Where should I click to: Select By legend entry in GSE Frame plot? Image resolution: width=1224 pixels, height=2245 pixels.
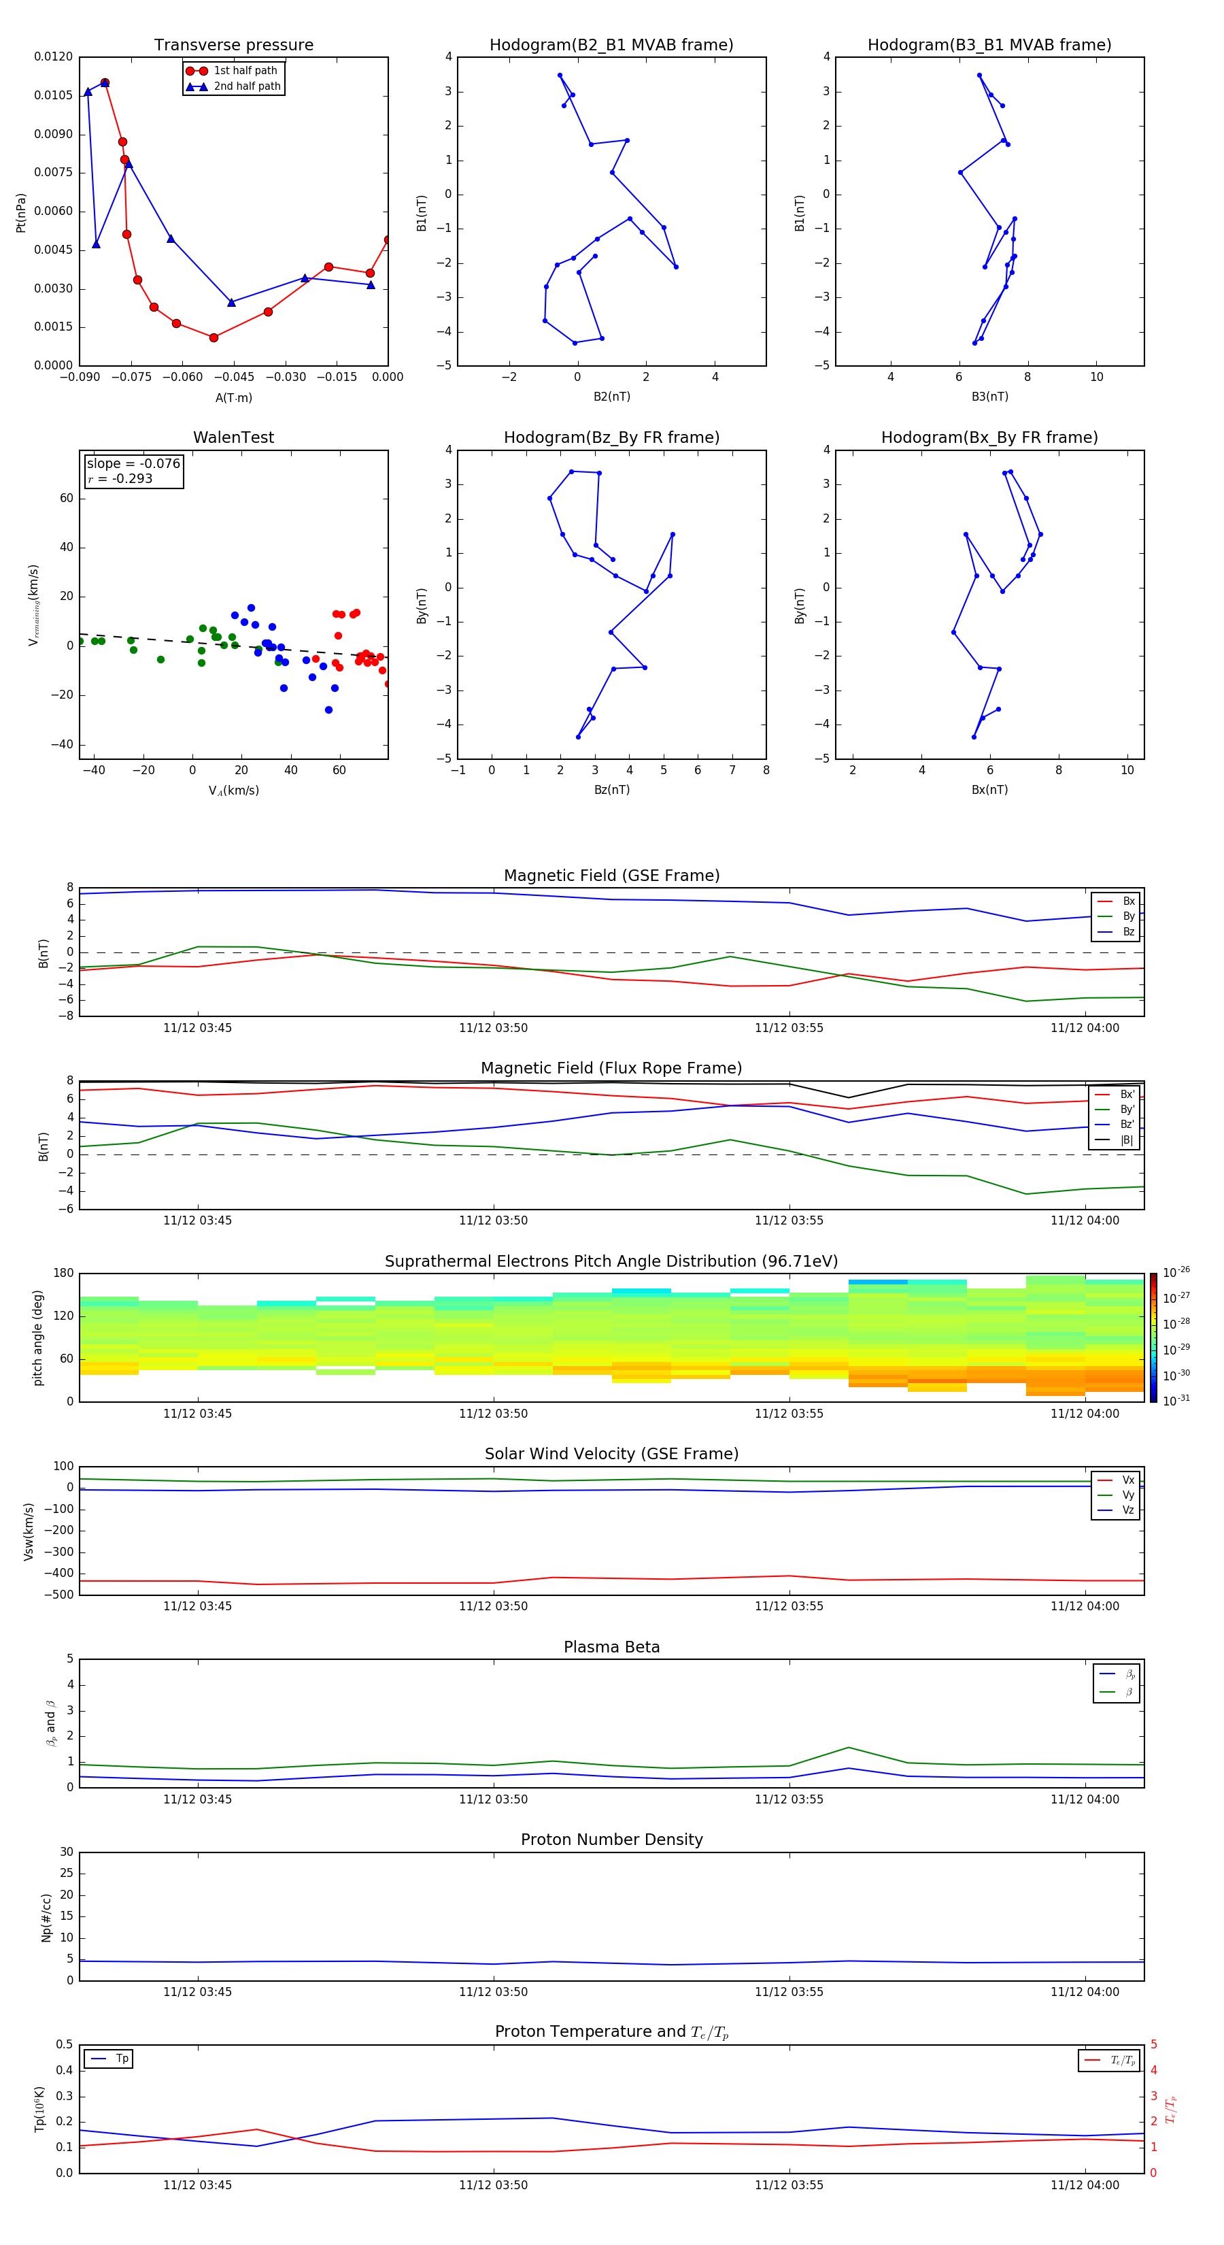pyautogui.click(x=1116, y=916)
